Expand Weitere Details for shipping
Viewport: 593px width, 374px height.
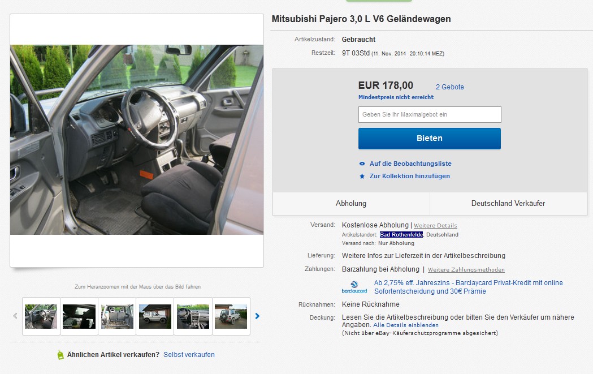coord(435,226)
